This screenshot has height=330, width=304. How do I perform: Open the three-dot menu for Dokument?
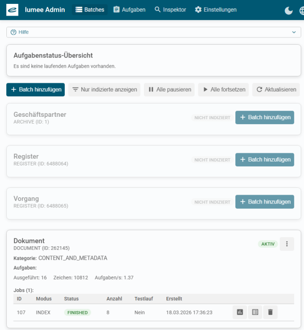pyautogui.click(x=286, y=244)
